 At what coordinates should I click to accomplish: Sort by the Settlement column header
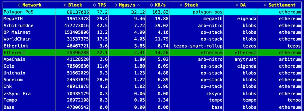(280, 5)
